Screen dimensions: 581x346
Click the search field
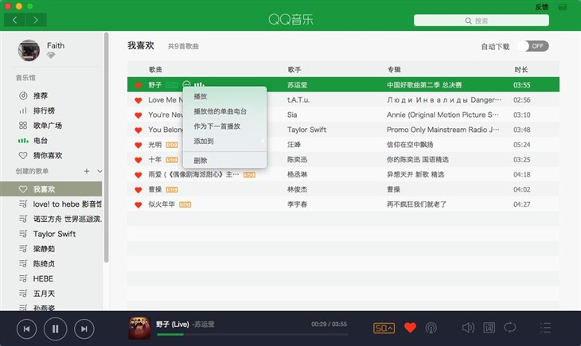[x=482, y=21]
